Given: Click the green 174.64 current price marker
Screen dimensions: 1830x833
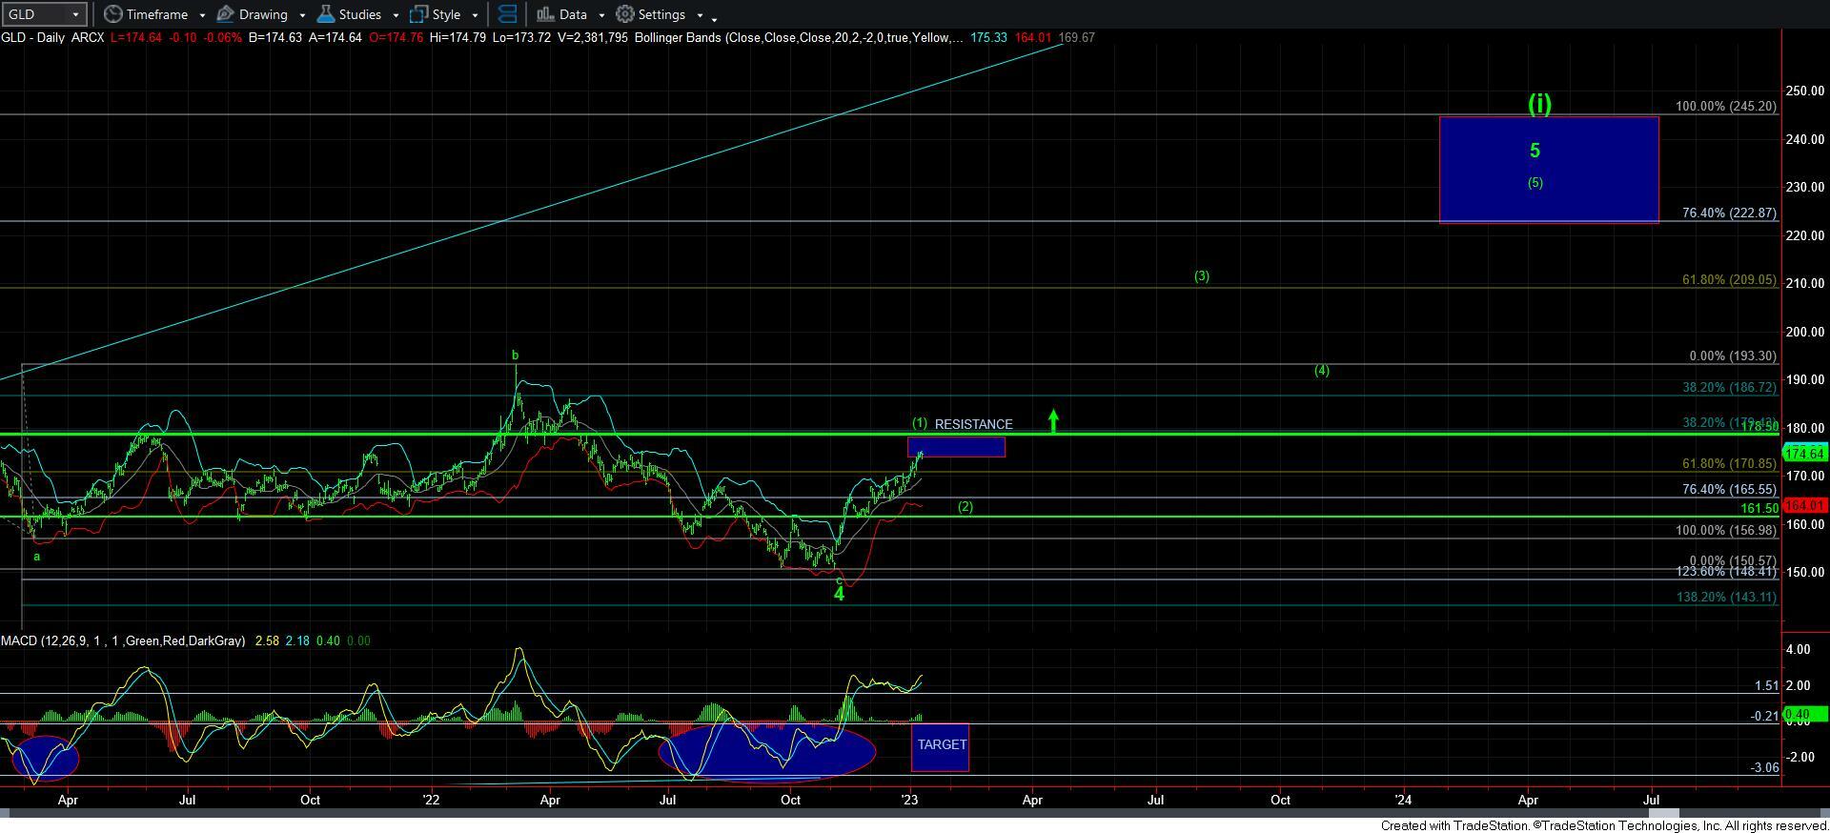Looking at the screenshot, I should click(1805, 455).
